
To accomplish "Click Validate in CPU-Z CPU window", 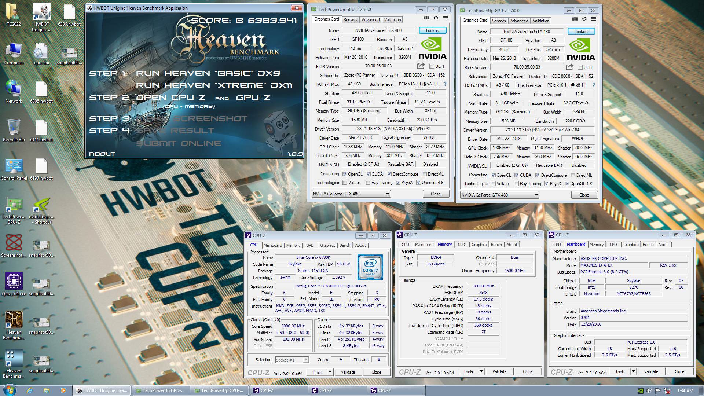I will tap(348, 372).
